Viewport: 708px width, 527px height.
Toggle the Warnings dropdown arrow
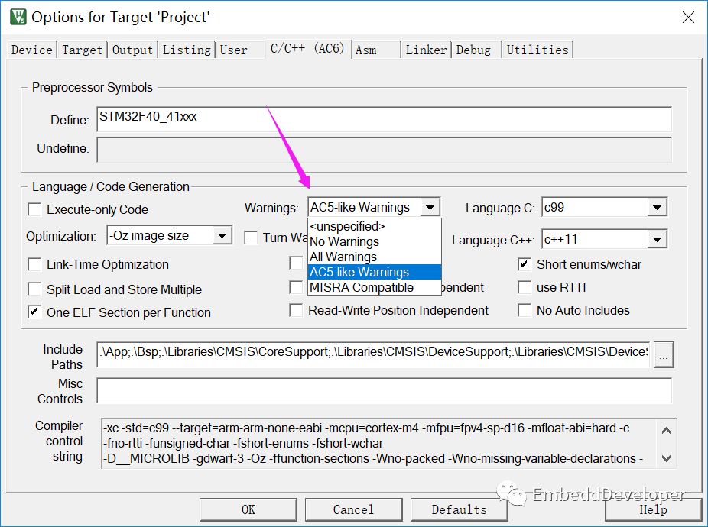click(430, 208)
